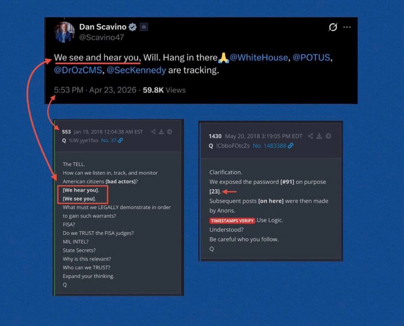The width and height of the screenshot is (404, 326).
Task: Open the @SecKennedy mention link
Action: (x=136, y=70)
